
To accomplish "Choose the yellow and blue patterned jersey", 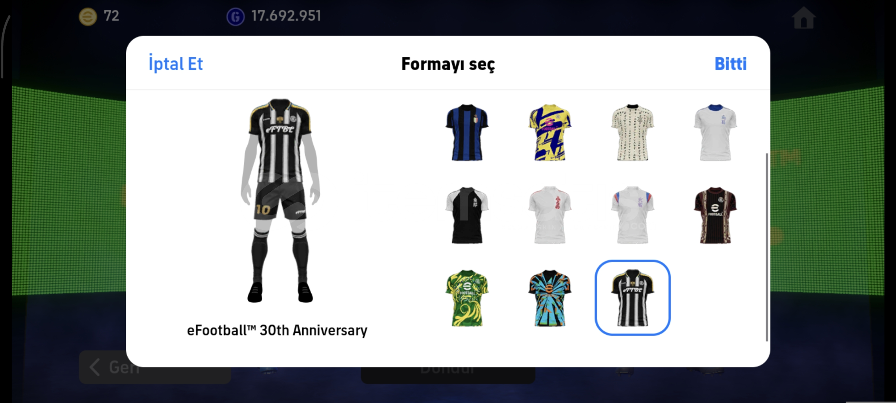I will coord(550,133).
